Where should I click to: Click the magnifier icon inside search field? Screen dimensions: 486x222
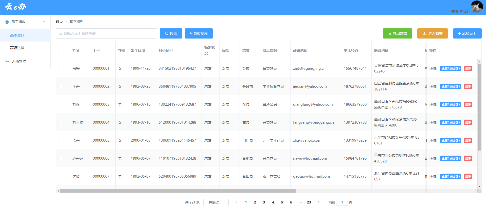click(60, 33)
